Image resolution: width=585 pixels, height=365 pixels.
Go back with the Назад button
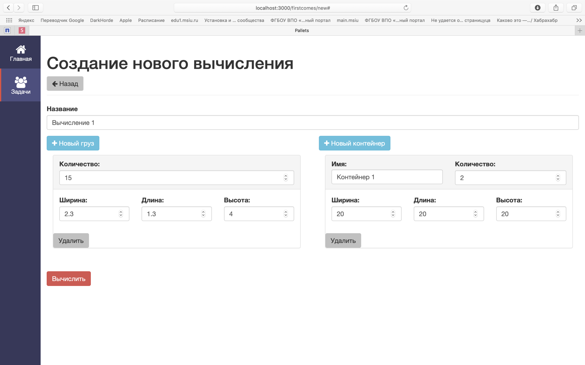[x=65, y=84]
